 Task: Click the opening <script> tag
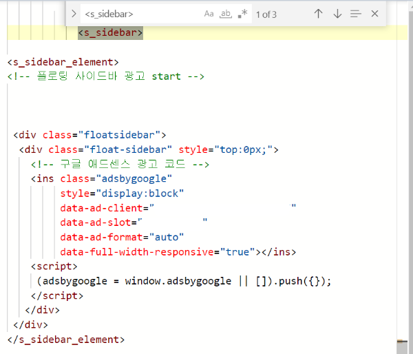point(54,267)
